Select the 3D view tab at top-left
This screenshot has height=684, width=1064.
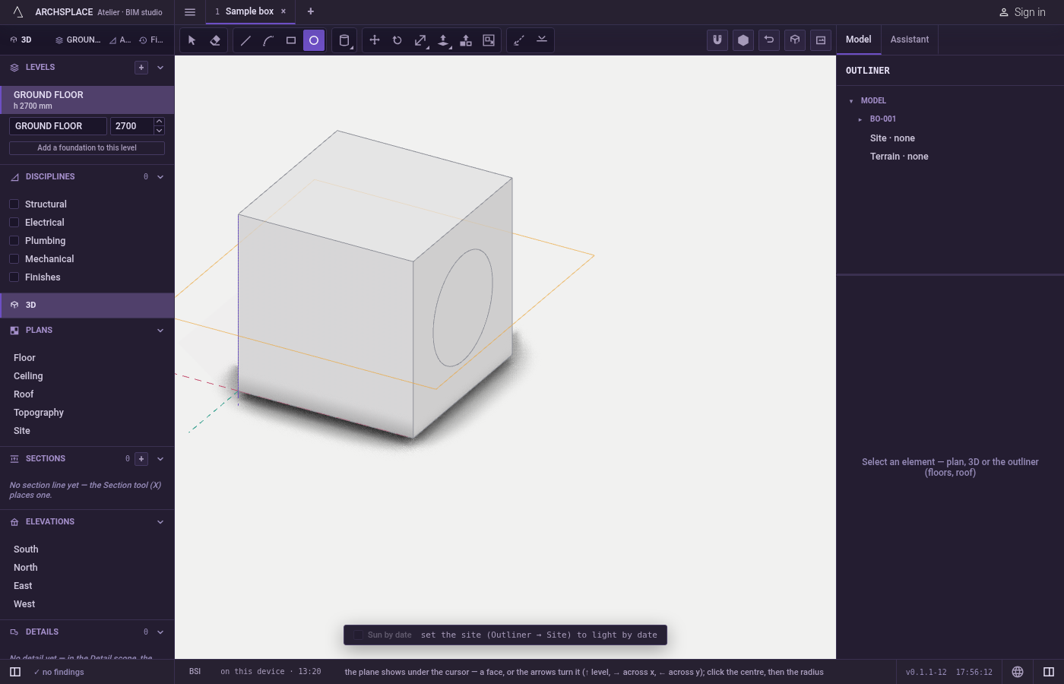click(x=21, y=40)
